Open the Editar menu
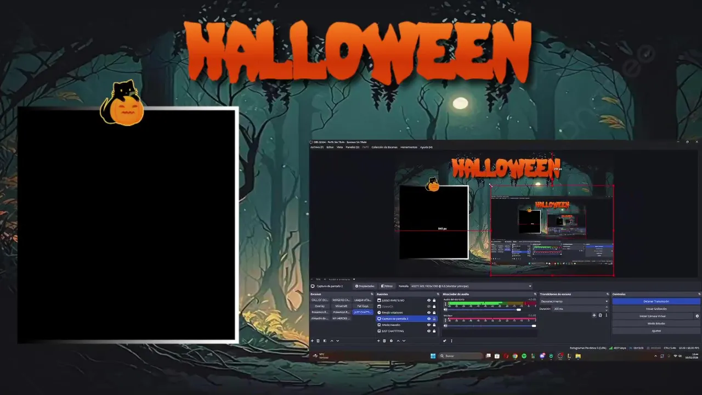This screenshot has height=395, width=702. click(330, 147)
